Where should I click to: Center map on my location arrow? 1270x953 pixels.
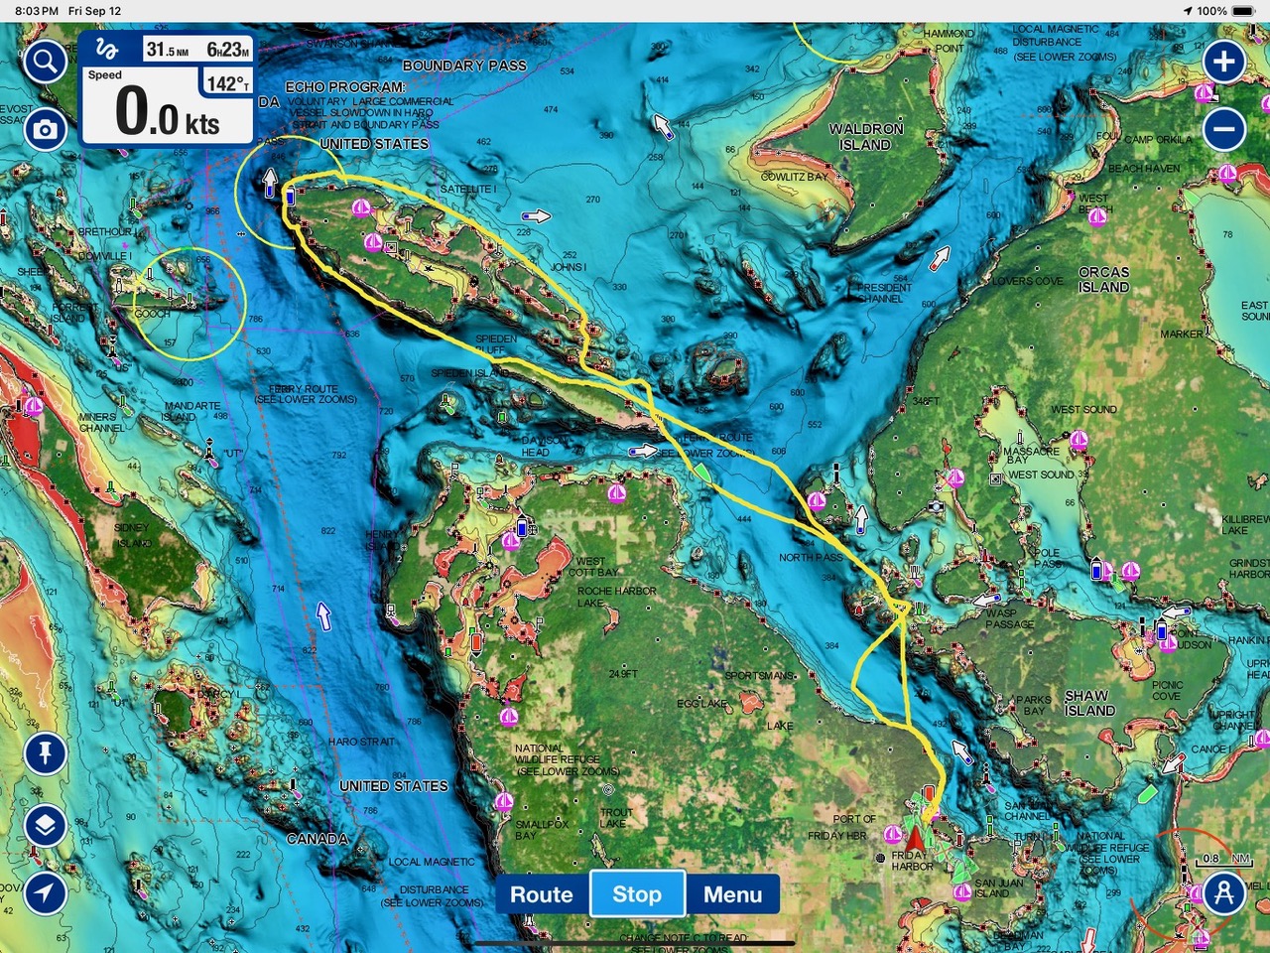pyautogui.click(x=45, y=892)
